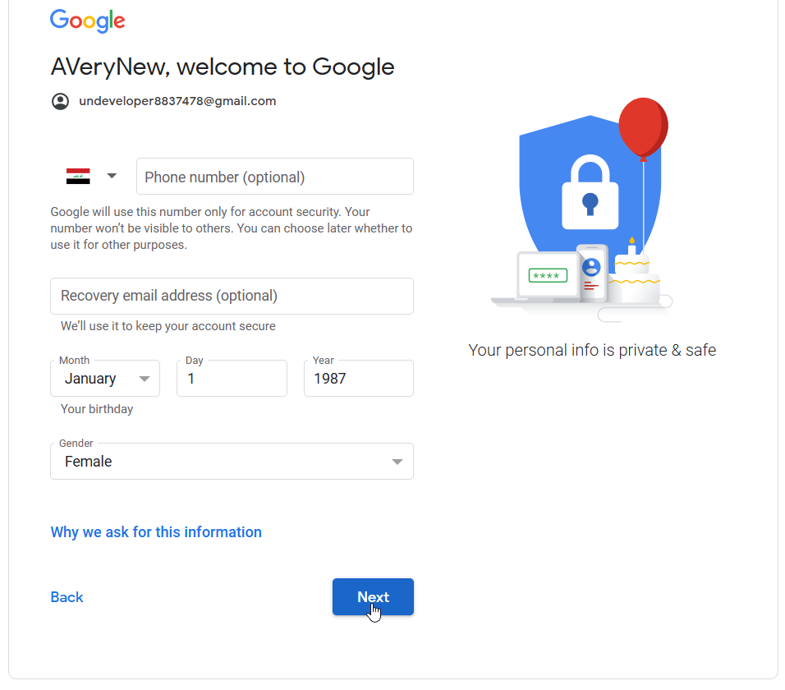Click the Year field showing 1987
The image size is (785, 690).
pos(358,379)
